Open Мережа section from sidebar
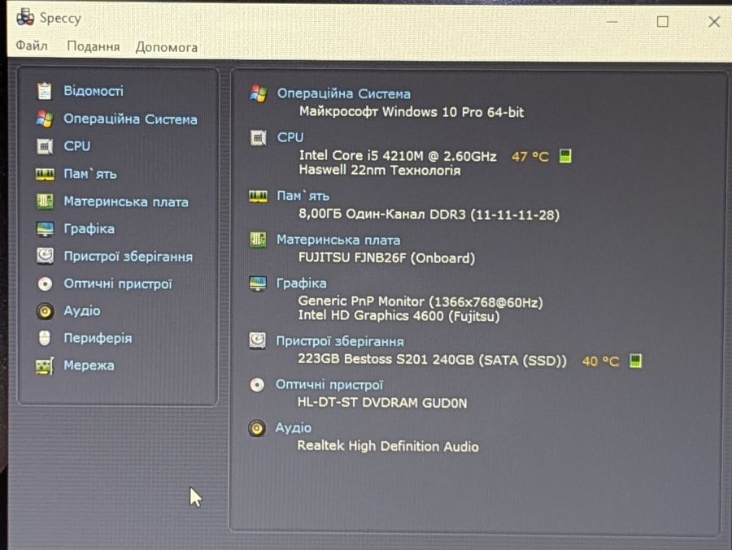732x550 pixels. click(89, 366)
